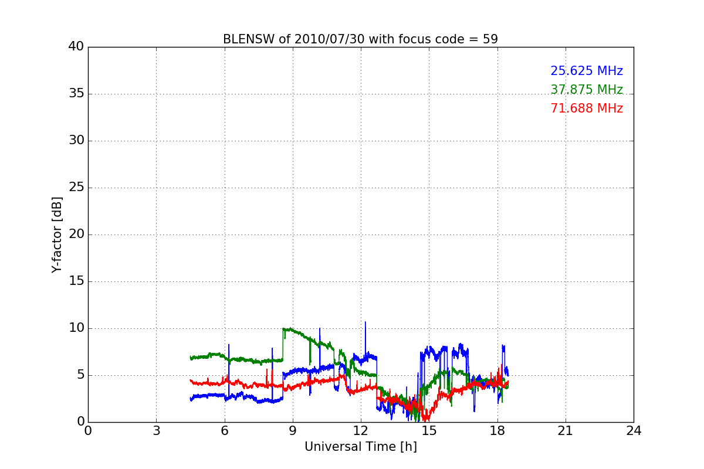Click the y-axis tick label '15'
Screen dimensions: 704x469
point(76,281)
